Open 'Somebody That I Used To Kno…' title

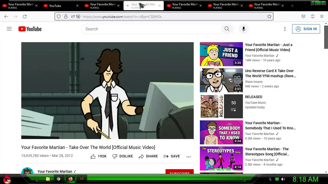pos(270,125)
